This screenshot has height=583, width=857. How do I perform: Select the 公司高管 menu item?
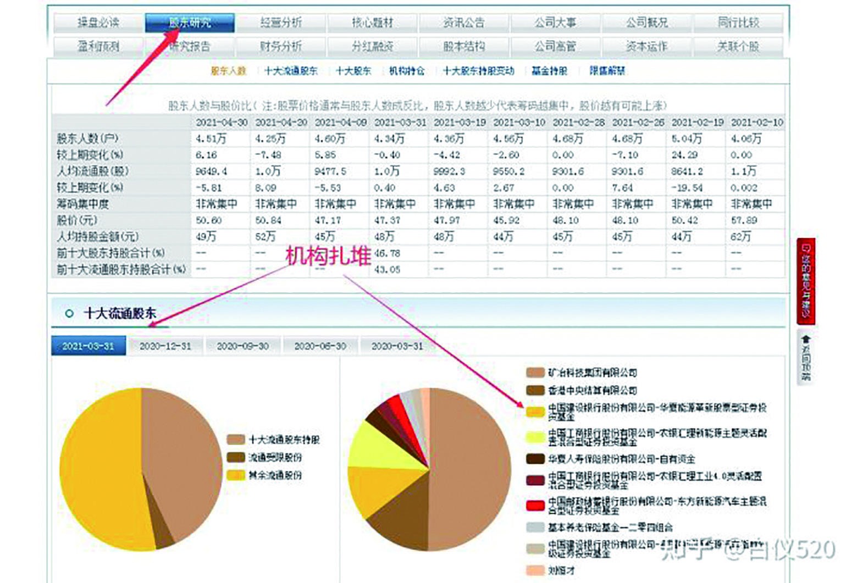pyautogui.click(x=557, y=47)
